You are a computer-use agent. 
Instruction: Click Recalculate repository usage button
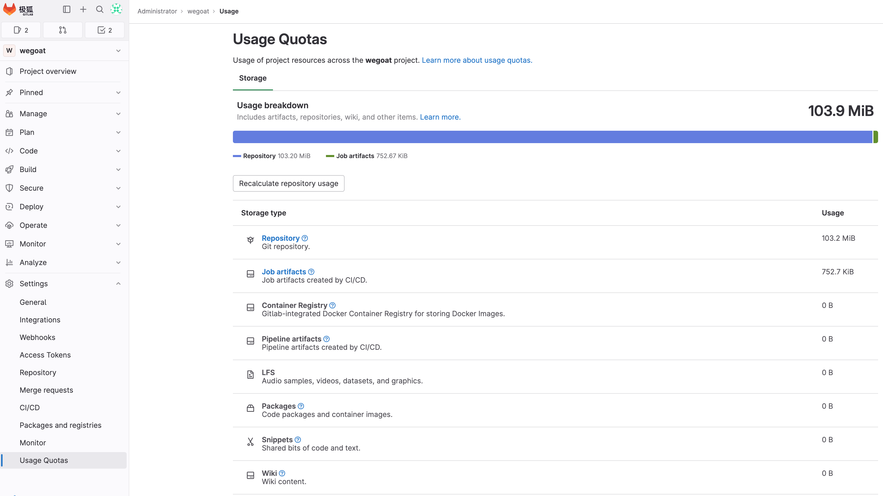[x=289, y=184]
